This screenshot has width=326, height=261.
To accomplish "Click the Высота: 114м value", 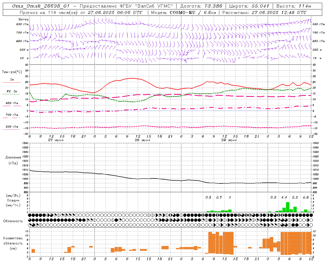I will (294, 6).
